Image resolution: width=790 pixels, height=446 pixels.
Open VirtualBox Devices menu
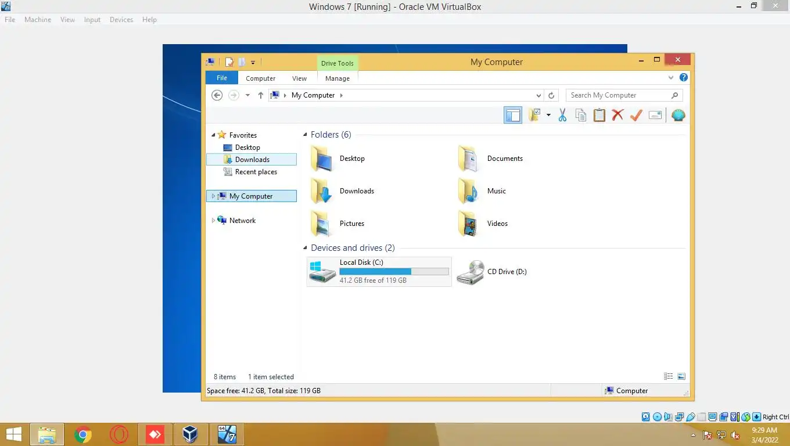click(121, 20)
